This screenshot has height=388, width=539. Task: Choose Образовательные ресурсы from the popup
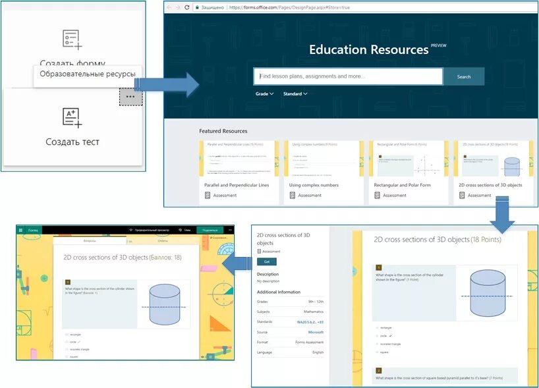tap(88, 74)
